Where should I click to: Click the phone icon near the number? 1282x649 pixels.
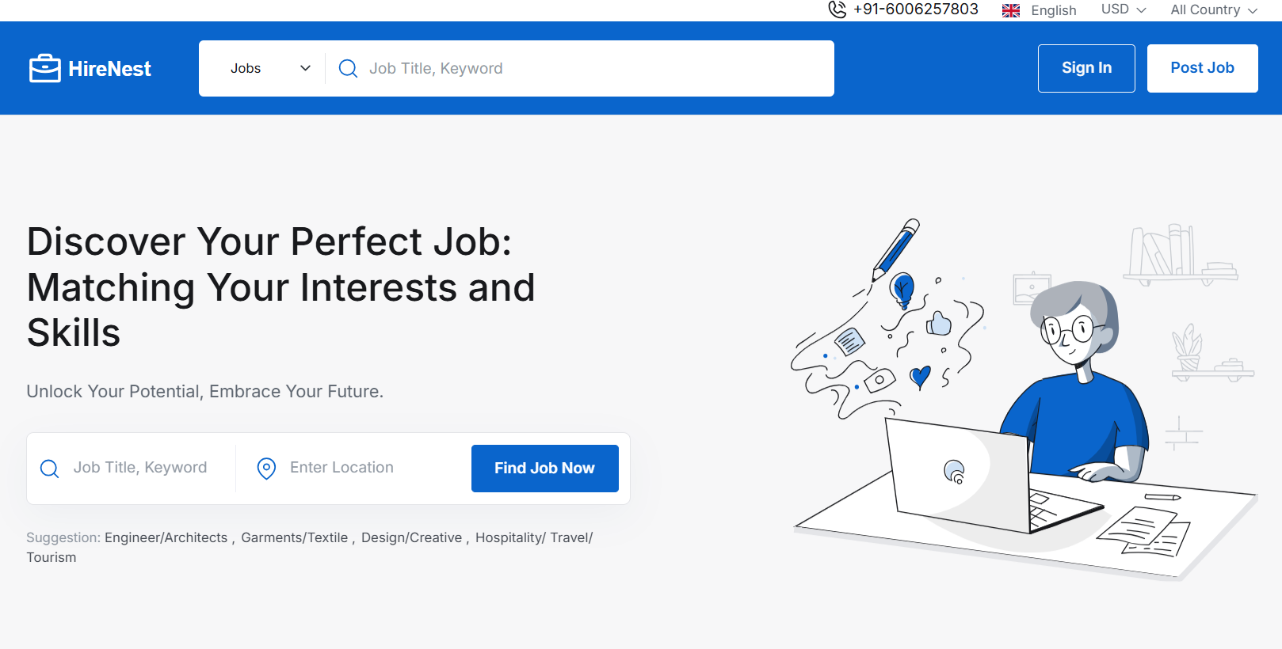[836, 9]
